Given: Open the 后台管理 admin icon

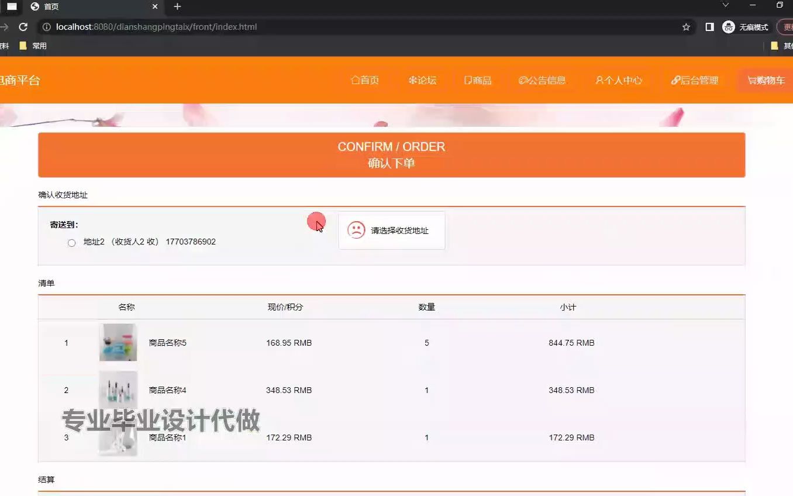Looking at the screenshot, I should [x=675, y=80].
